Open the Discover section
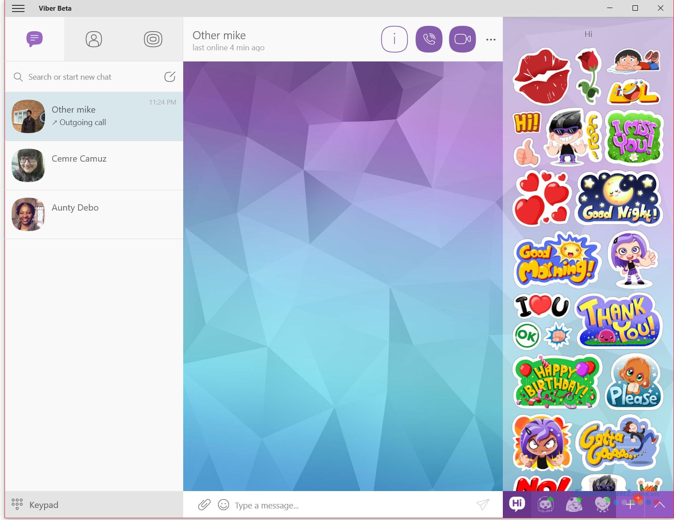 tap(153, 39)
